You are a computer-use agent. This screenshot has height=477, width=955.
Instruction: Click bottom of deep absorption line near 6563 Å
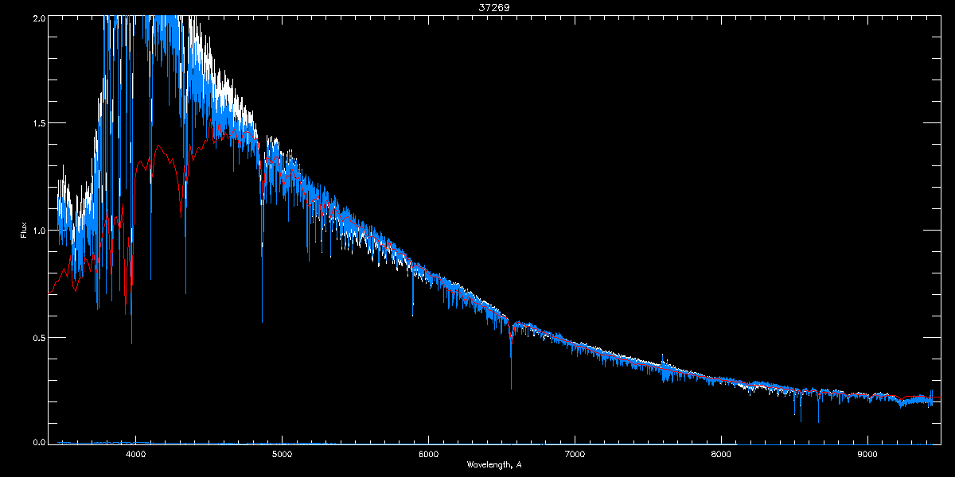(511, 387)
